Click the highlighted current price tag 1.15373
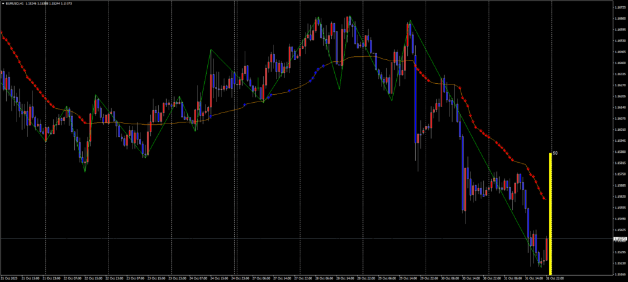The image size is (628, 282). point(619,239)
